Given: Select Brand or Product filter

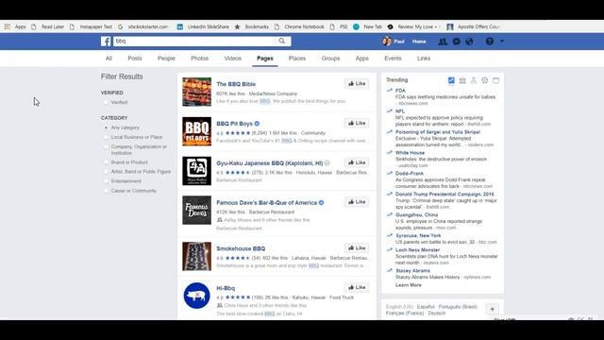Looking at the screenshot, I should coord(107,161).
